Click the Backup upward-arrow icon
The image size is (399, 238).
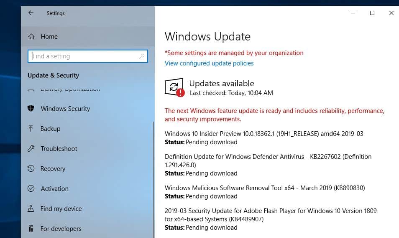(31, 128)
